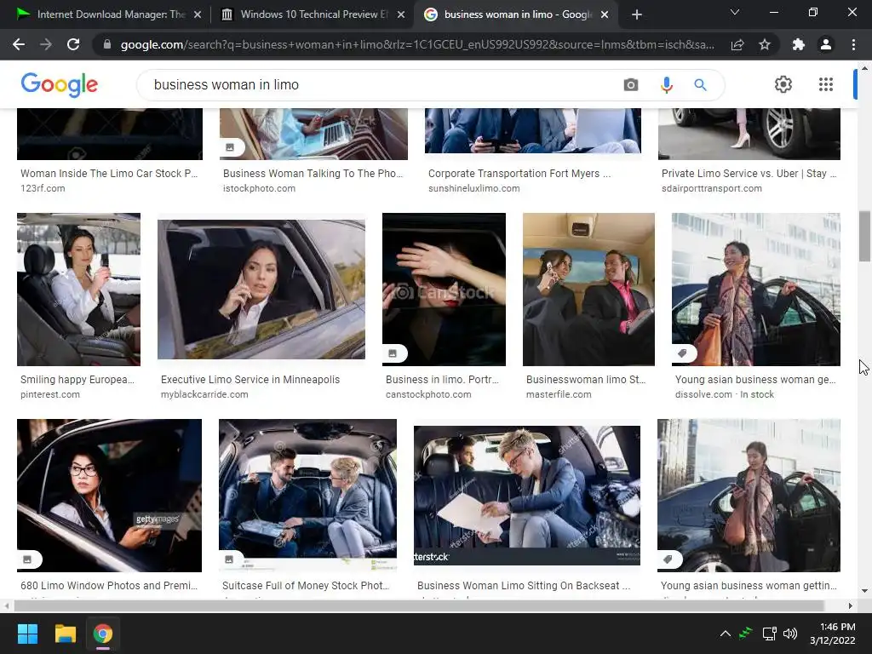Reload the current page
The width and height of the screenshot is (872, 654).
[73, 44]
